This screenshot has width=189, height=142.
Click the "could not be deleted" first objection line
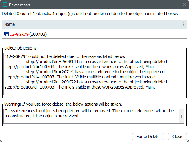click(71, 56)
